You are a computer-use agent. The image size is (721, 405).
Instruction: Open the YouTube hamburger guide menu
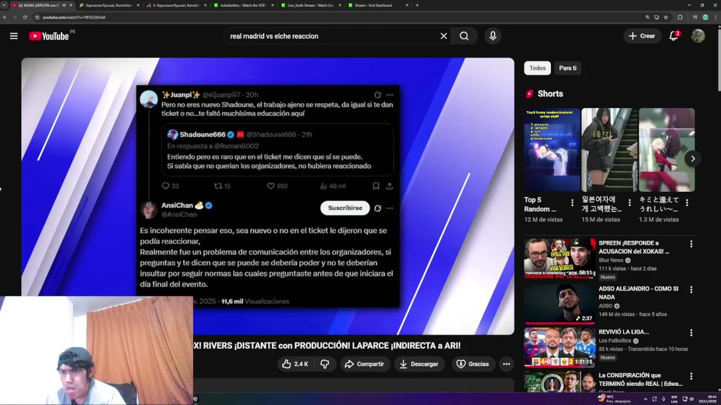[14, 36]
